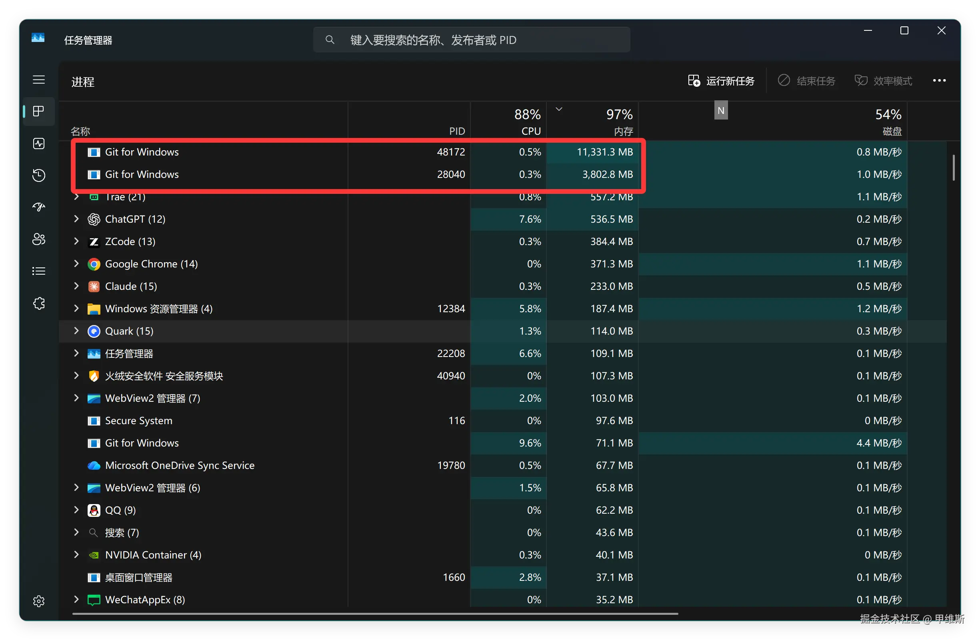Sort by the 名称 column header
Image resolution: width=980 pixels, height=640 pixels.
pyautogui.click(x=80, y=131)
